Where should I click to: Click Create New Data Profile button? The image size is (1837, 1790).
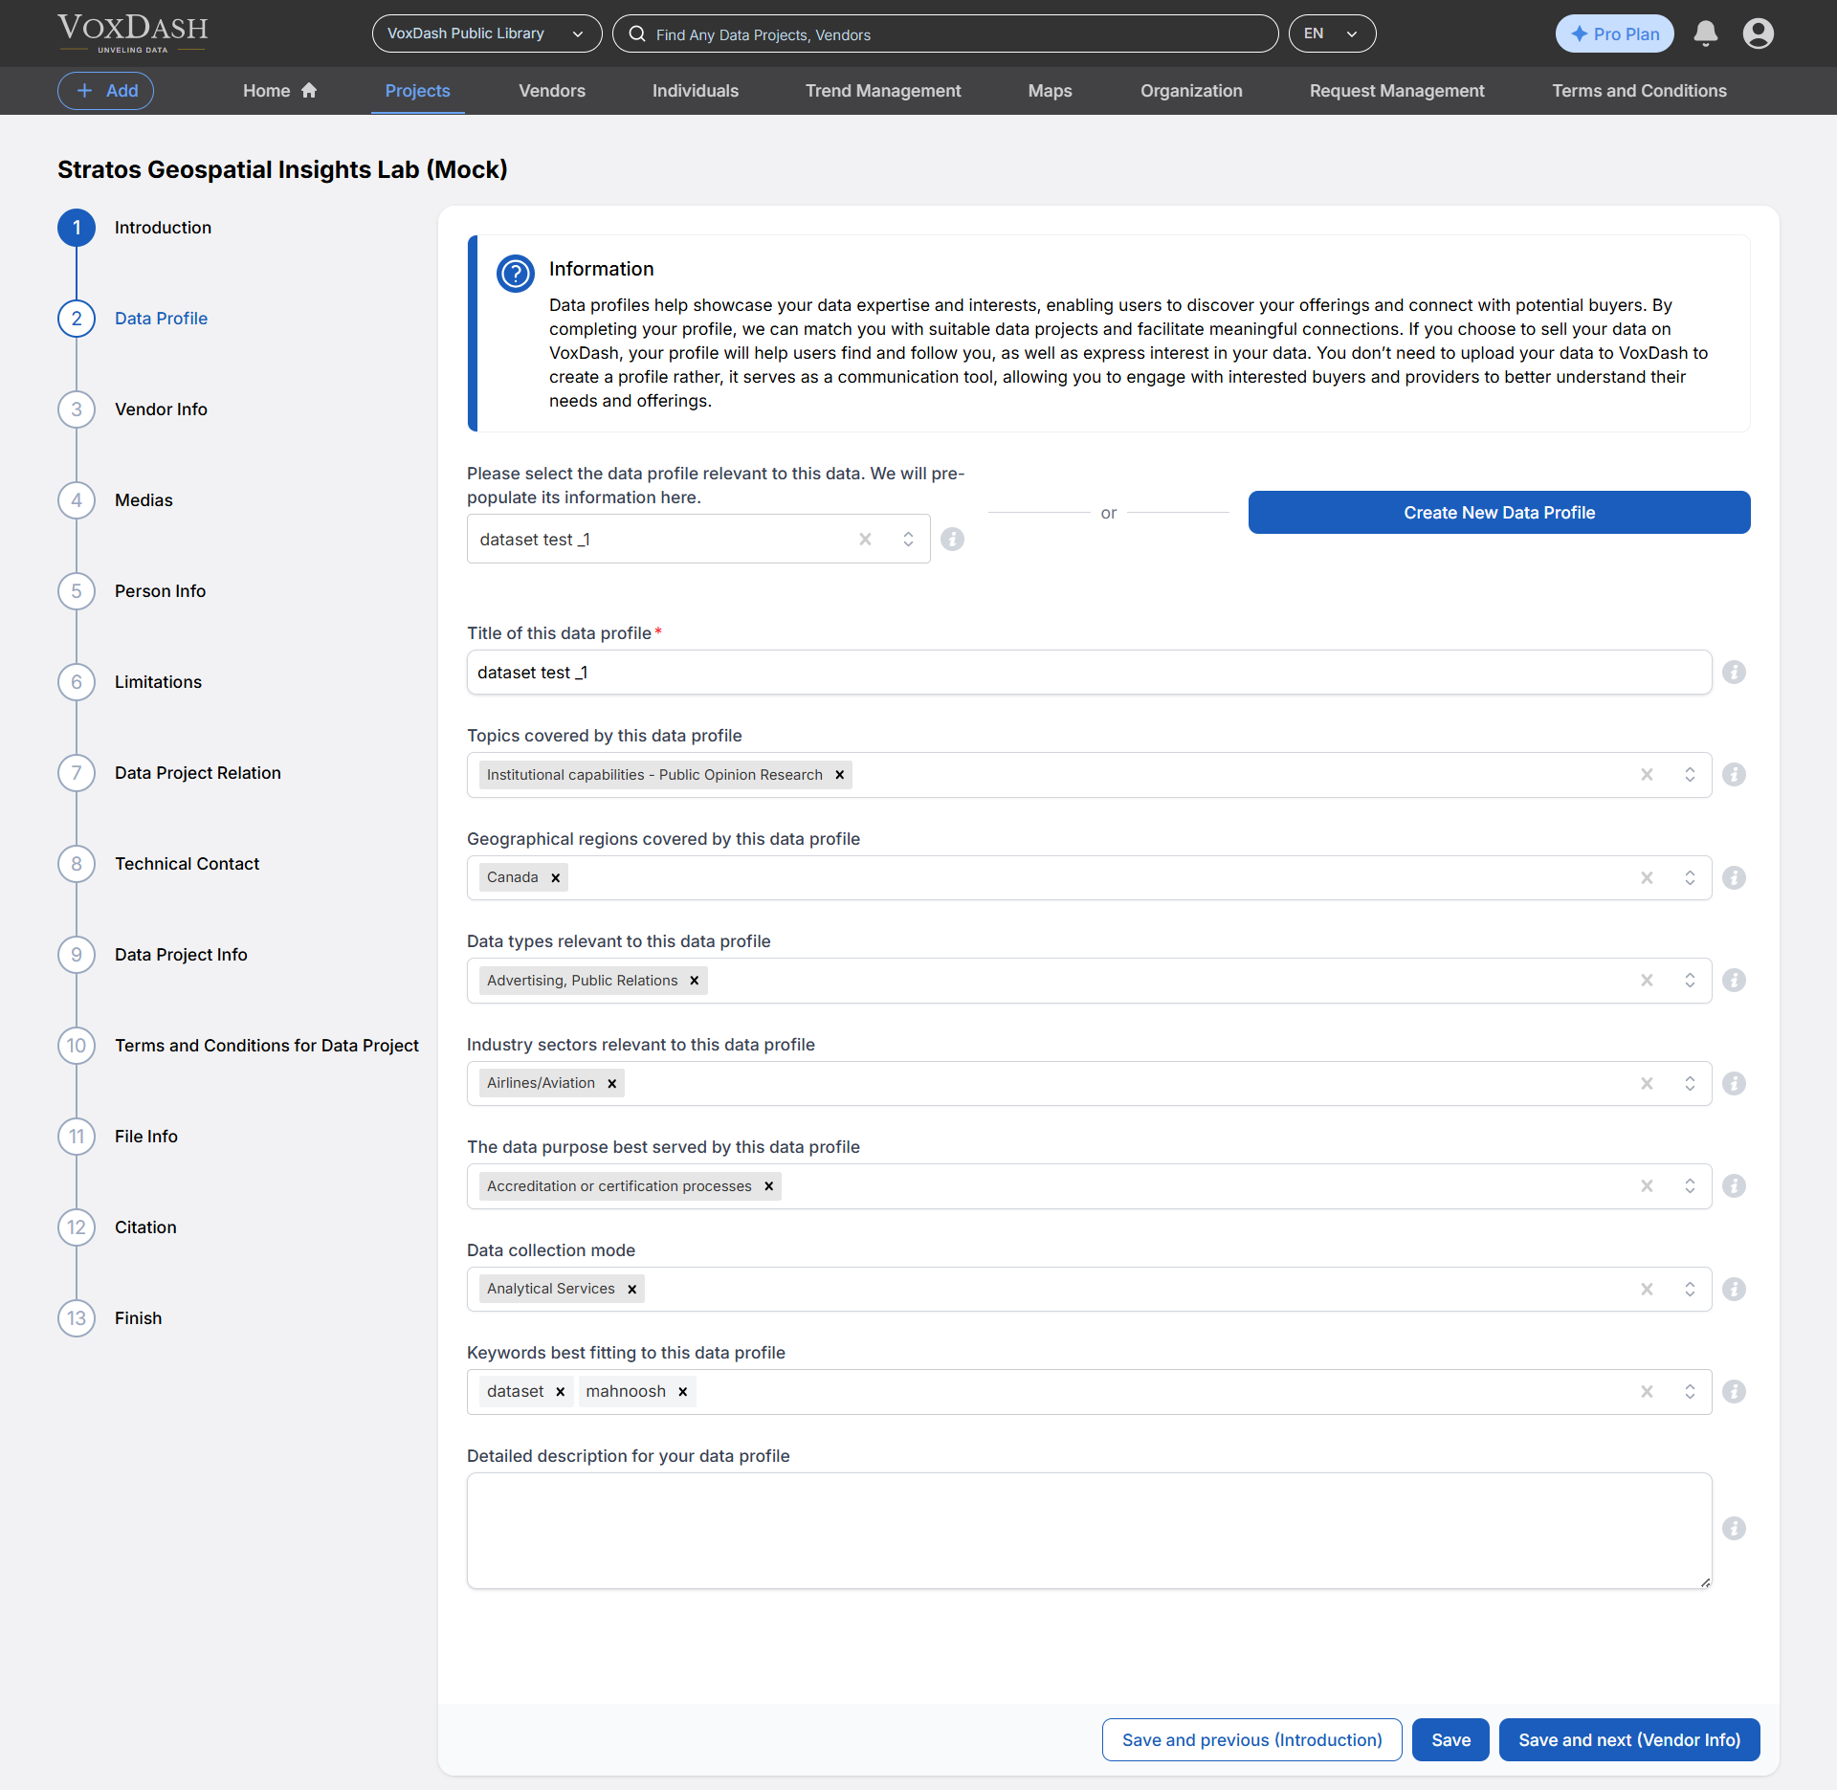click(1498, 513)
